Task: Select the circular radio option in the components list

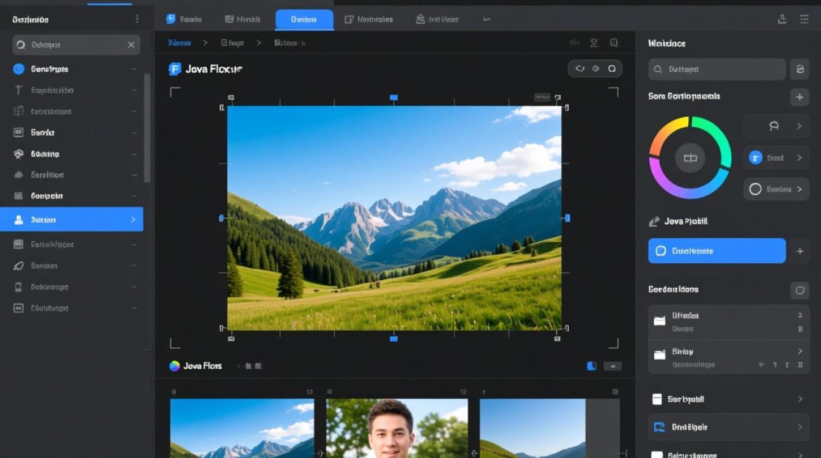Action: click(756, 189)
